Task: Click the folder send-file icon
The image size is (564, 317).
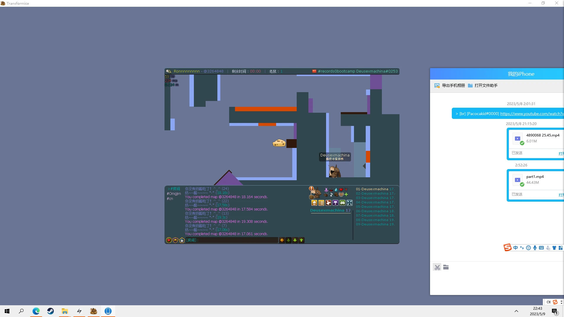Action: 446,267
